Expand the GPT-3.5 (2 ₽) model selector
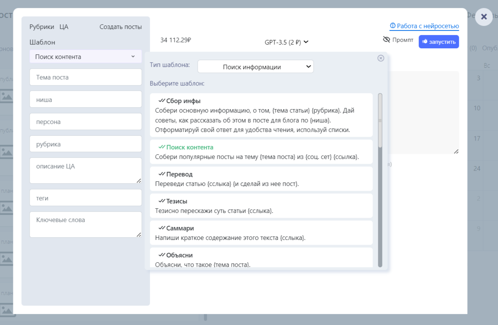The image size is (498, 325). click(x=287, y=42)
